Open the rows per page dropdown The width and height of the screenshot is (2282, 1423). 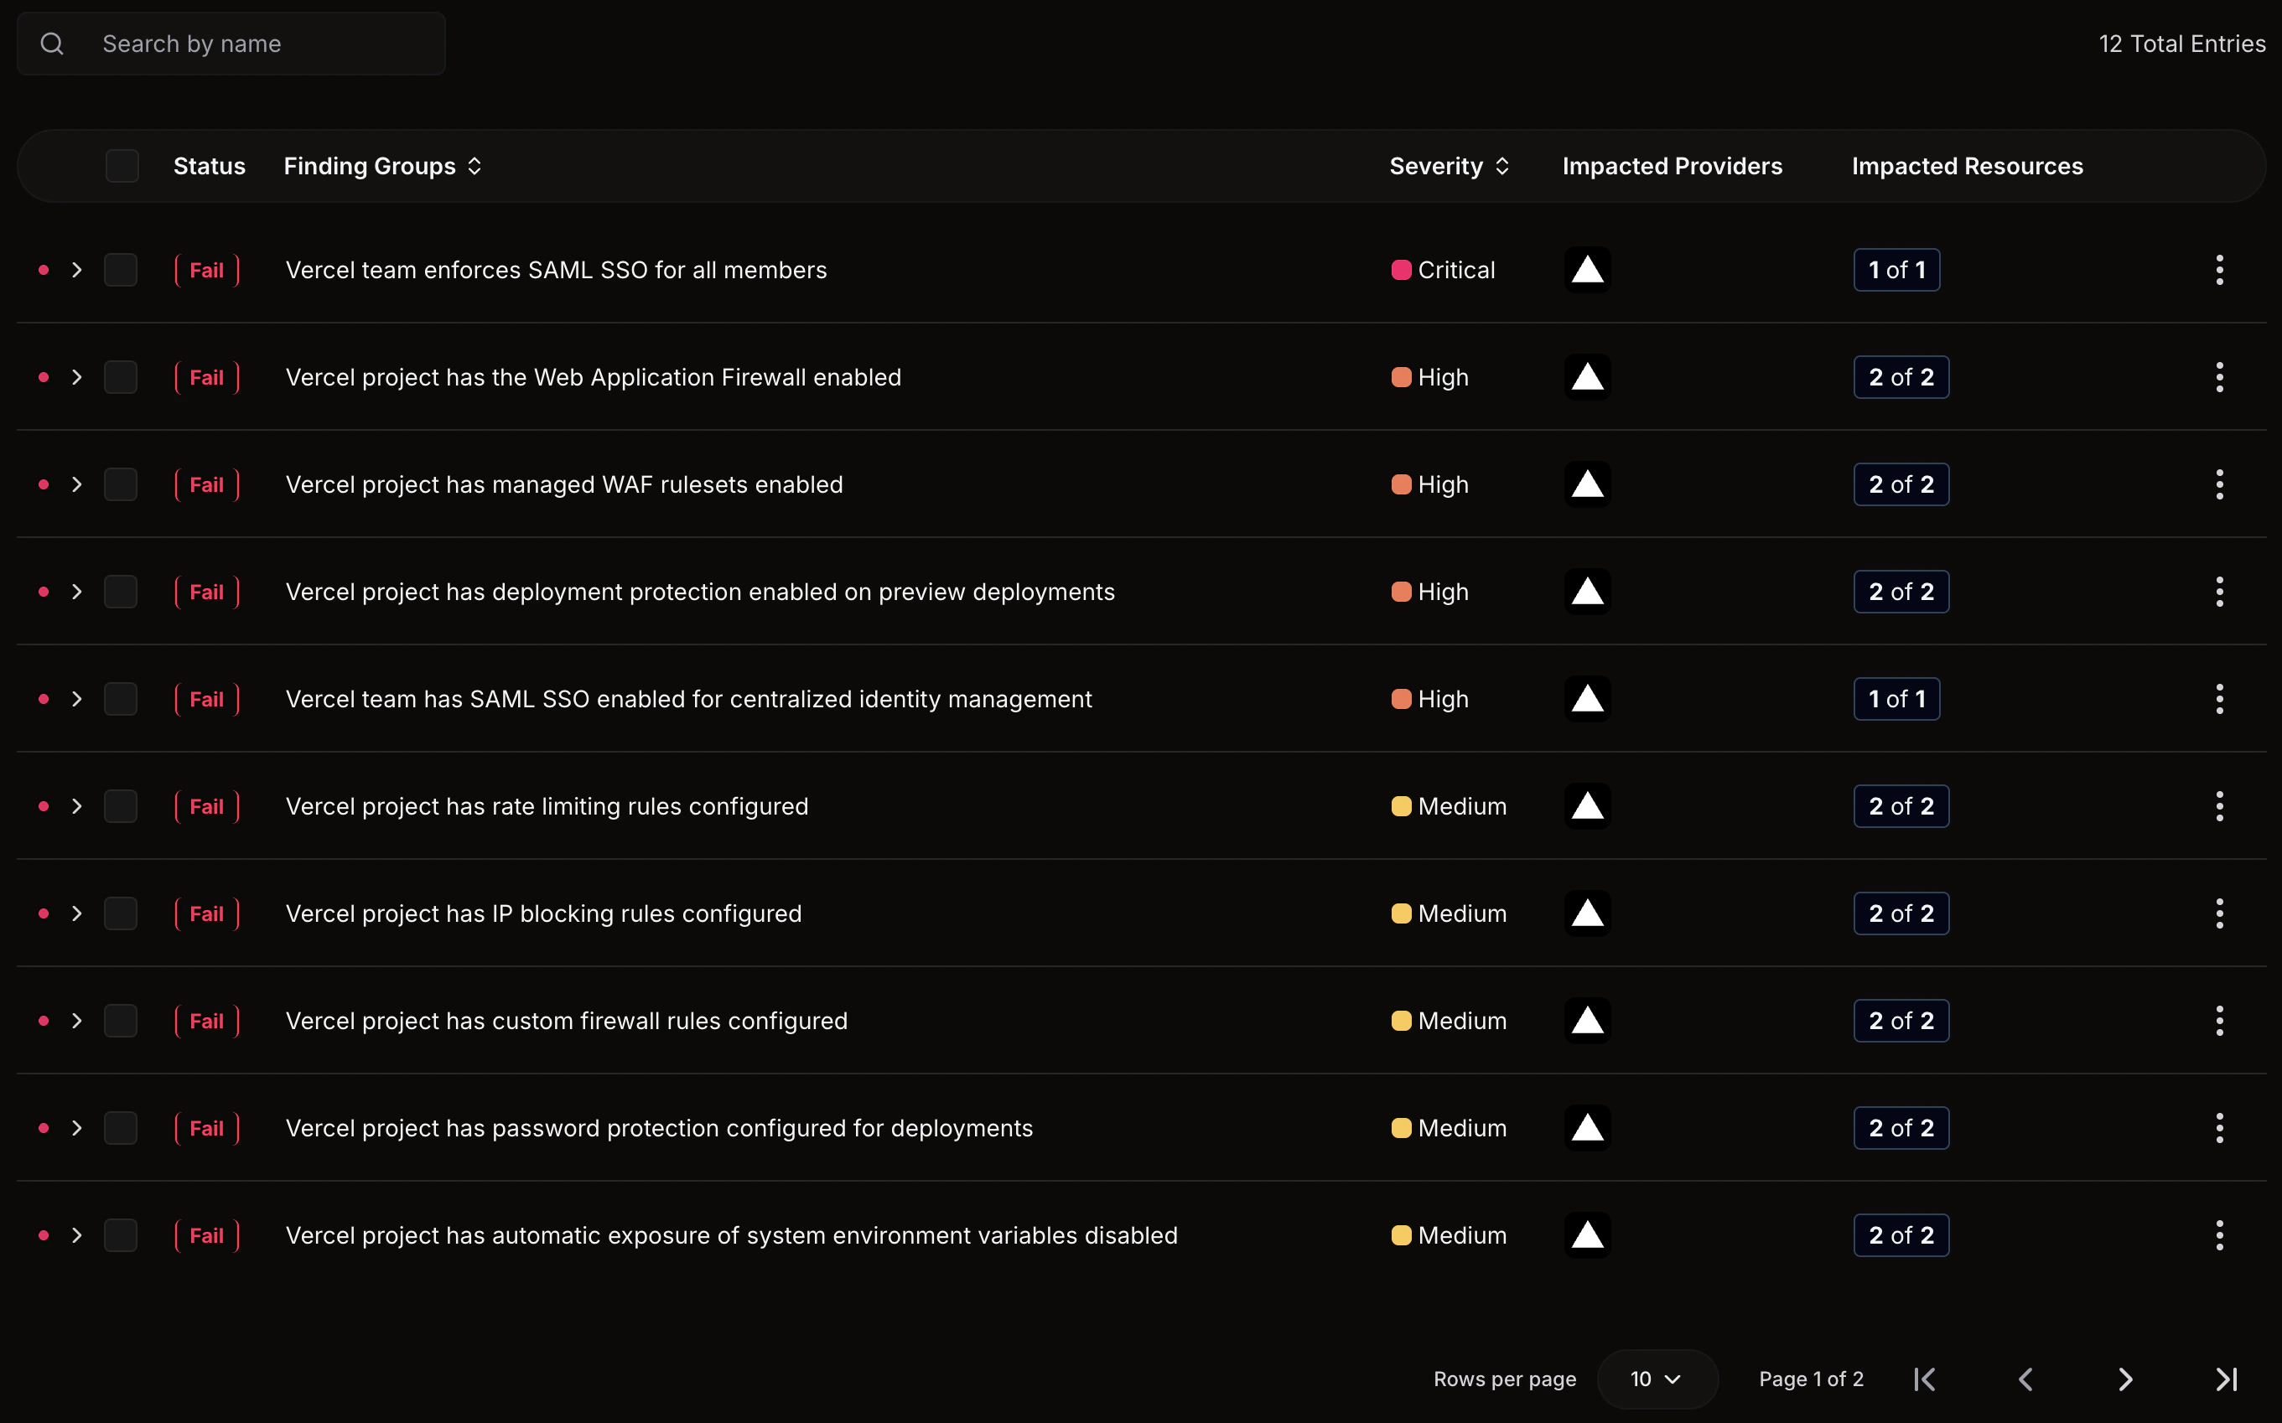coord(1657,1379)
